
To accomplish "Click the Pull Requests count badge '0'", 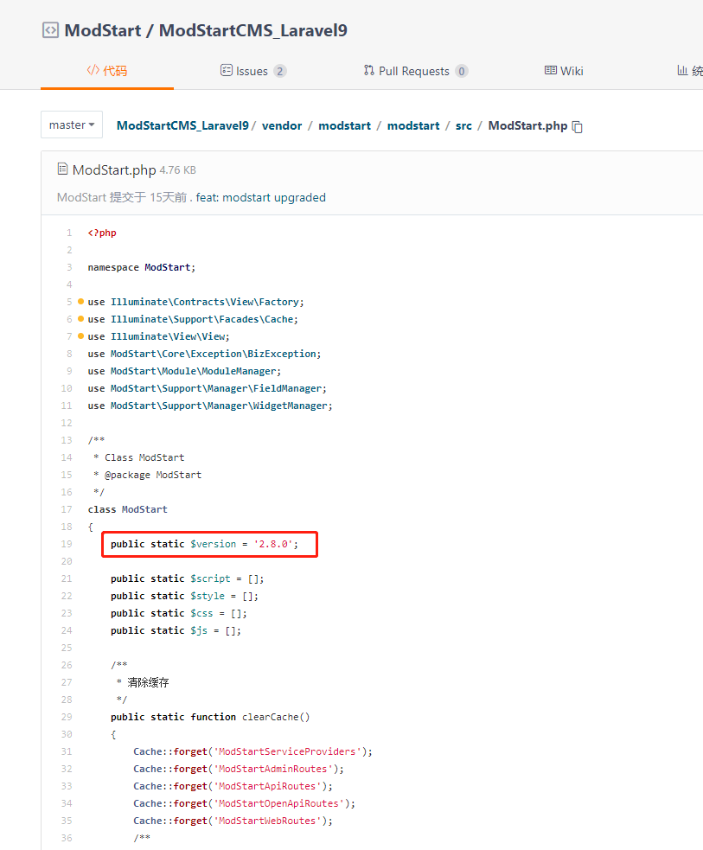I will coord(461,71).
